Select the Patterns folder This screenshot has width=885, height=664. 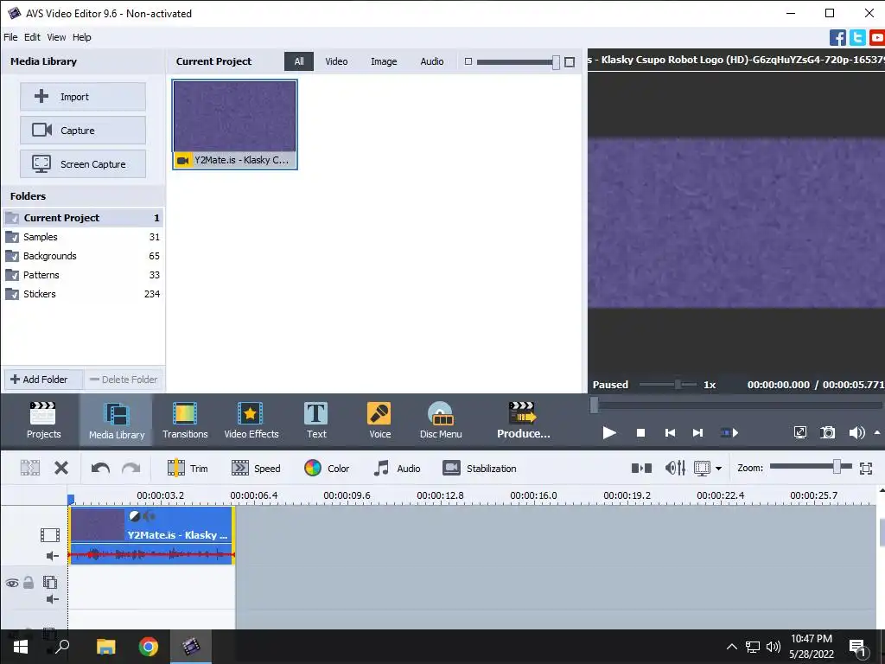click(82, 275)
